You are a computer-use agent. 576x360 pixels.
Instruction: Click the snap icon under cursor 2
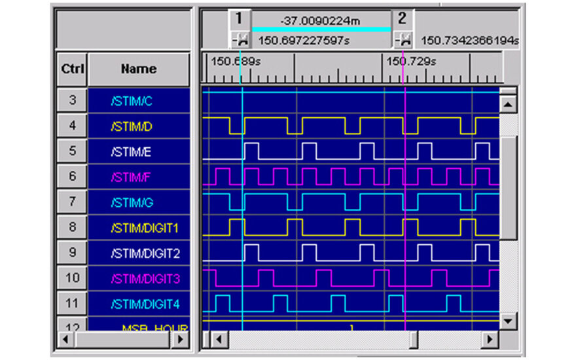pos(403,40)
